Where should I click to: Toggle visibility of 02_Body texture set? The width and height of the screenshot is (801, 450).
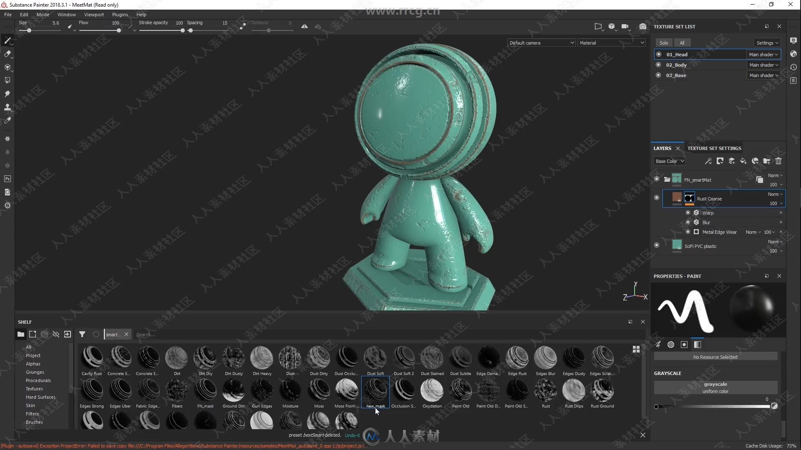point(659,65)
